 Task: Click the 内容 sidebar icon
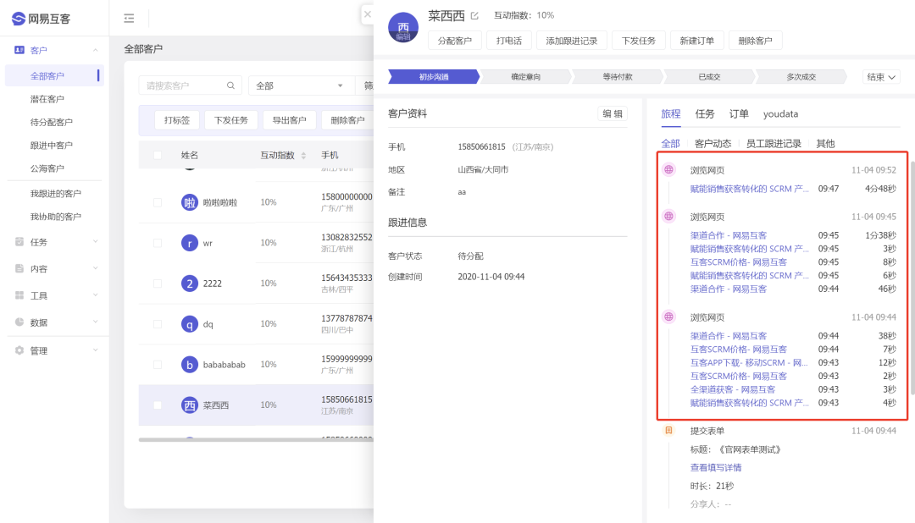[x=19, y=268]
